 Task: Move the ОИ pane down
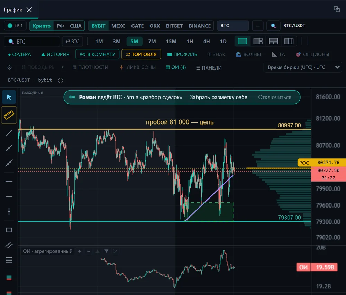pos(106,251)
